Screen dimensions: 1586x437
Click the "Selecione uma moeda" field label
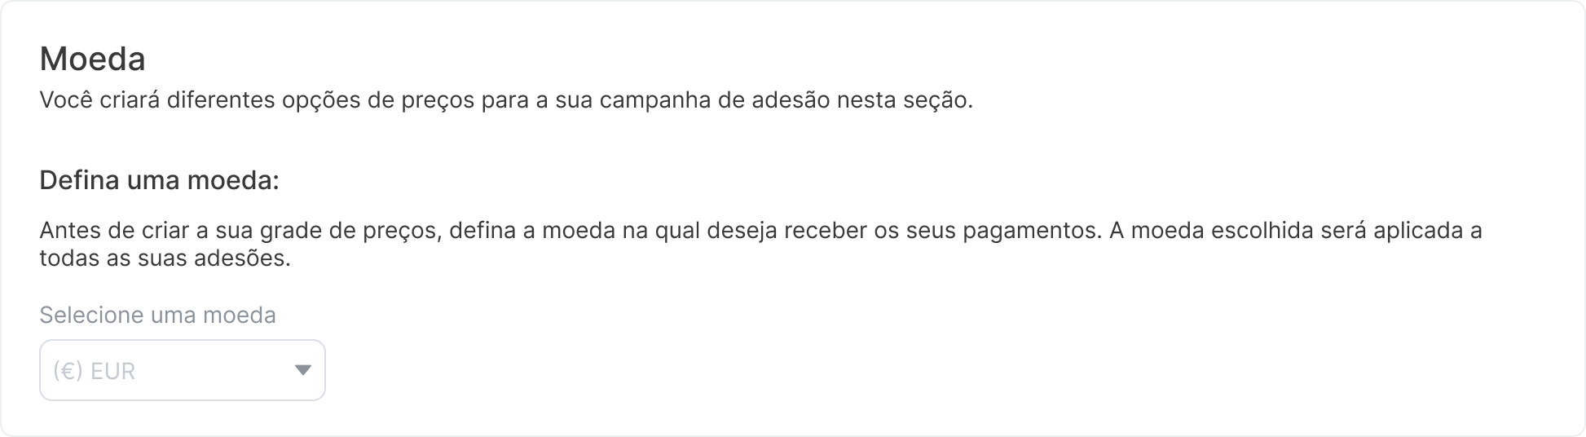pyautogui.click(x=157, y=316)
